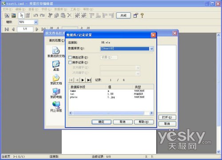222x160 pixels.
Task: Click the Paste clipboard icon
Action: coord(63,16)
